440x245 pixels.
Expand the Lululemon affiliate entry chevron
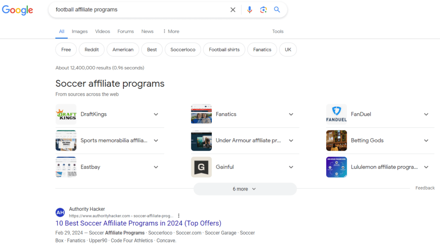pos(426,167)
